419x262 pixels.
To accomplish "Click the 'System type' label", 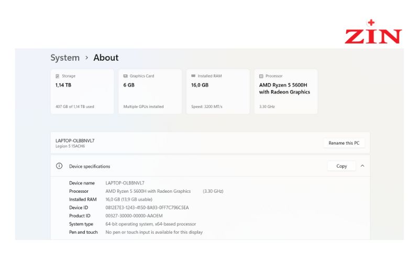I will point(81,224).
